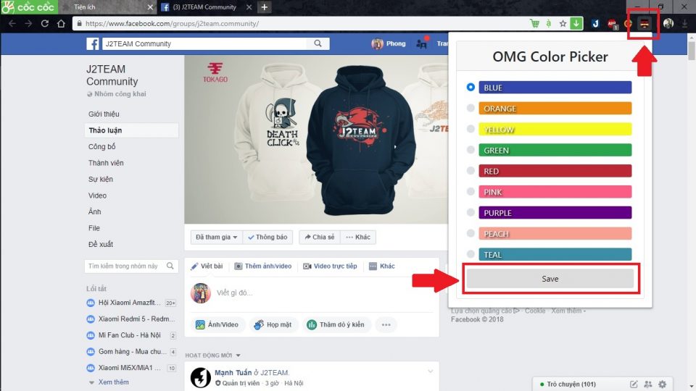Open the browser profile avatar icon

pos(668,23)
